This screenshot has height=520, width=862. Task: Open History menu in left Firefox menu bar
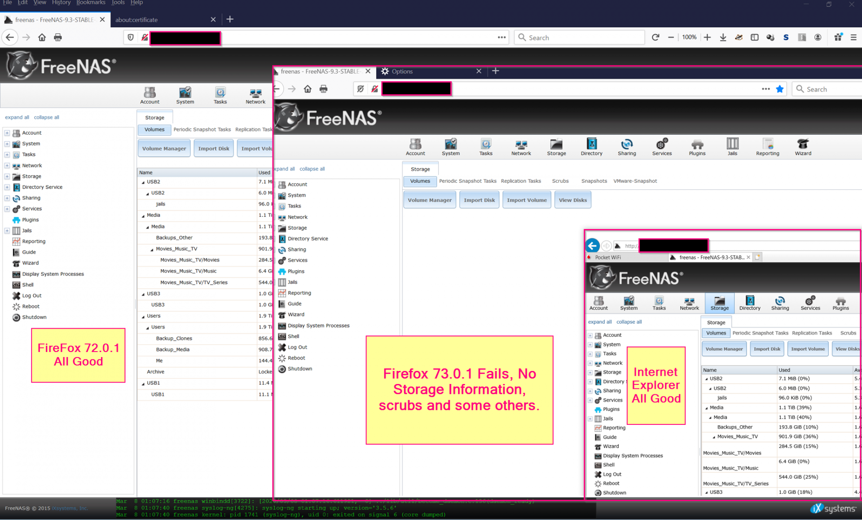tap(61, 3)
